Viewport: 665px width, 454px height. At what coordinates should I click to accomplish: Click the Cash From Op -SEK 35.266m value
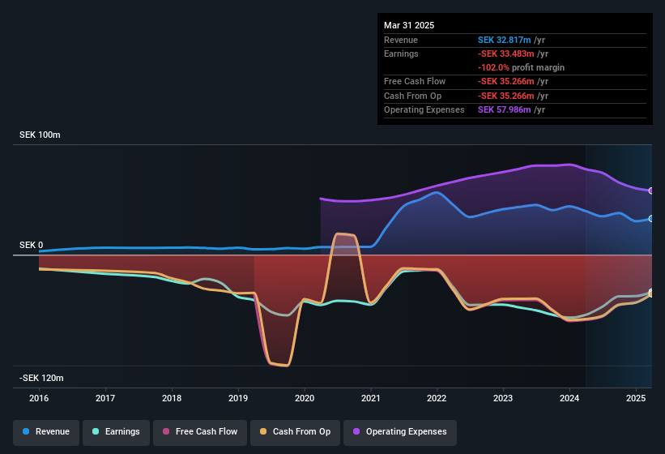[x=506, y=96]
